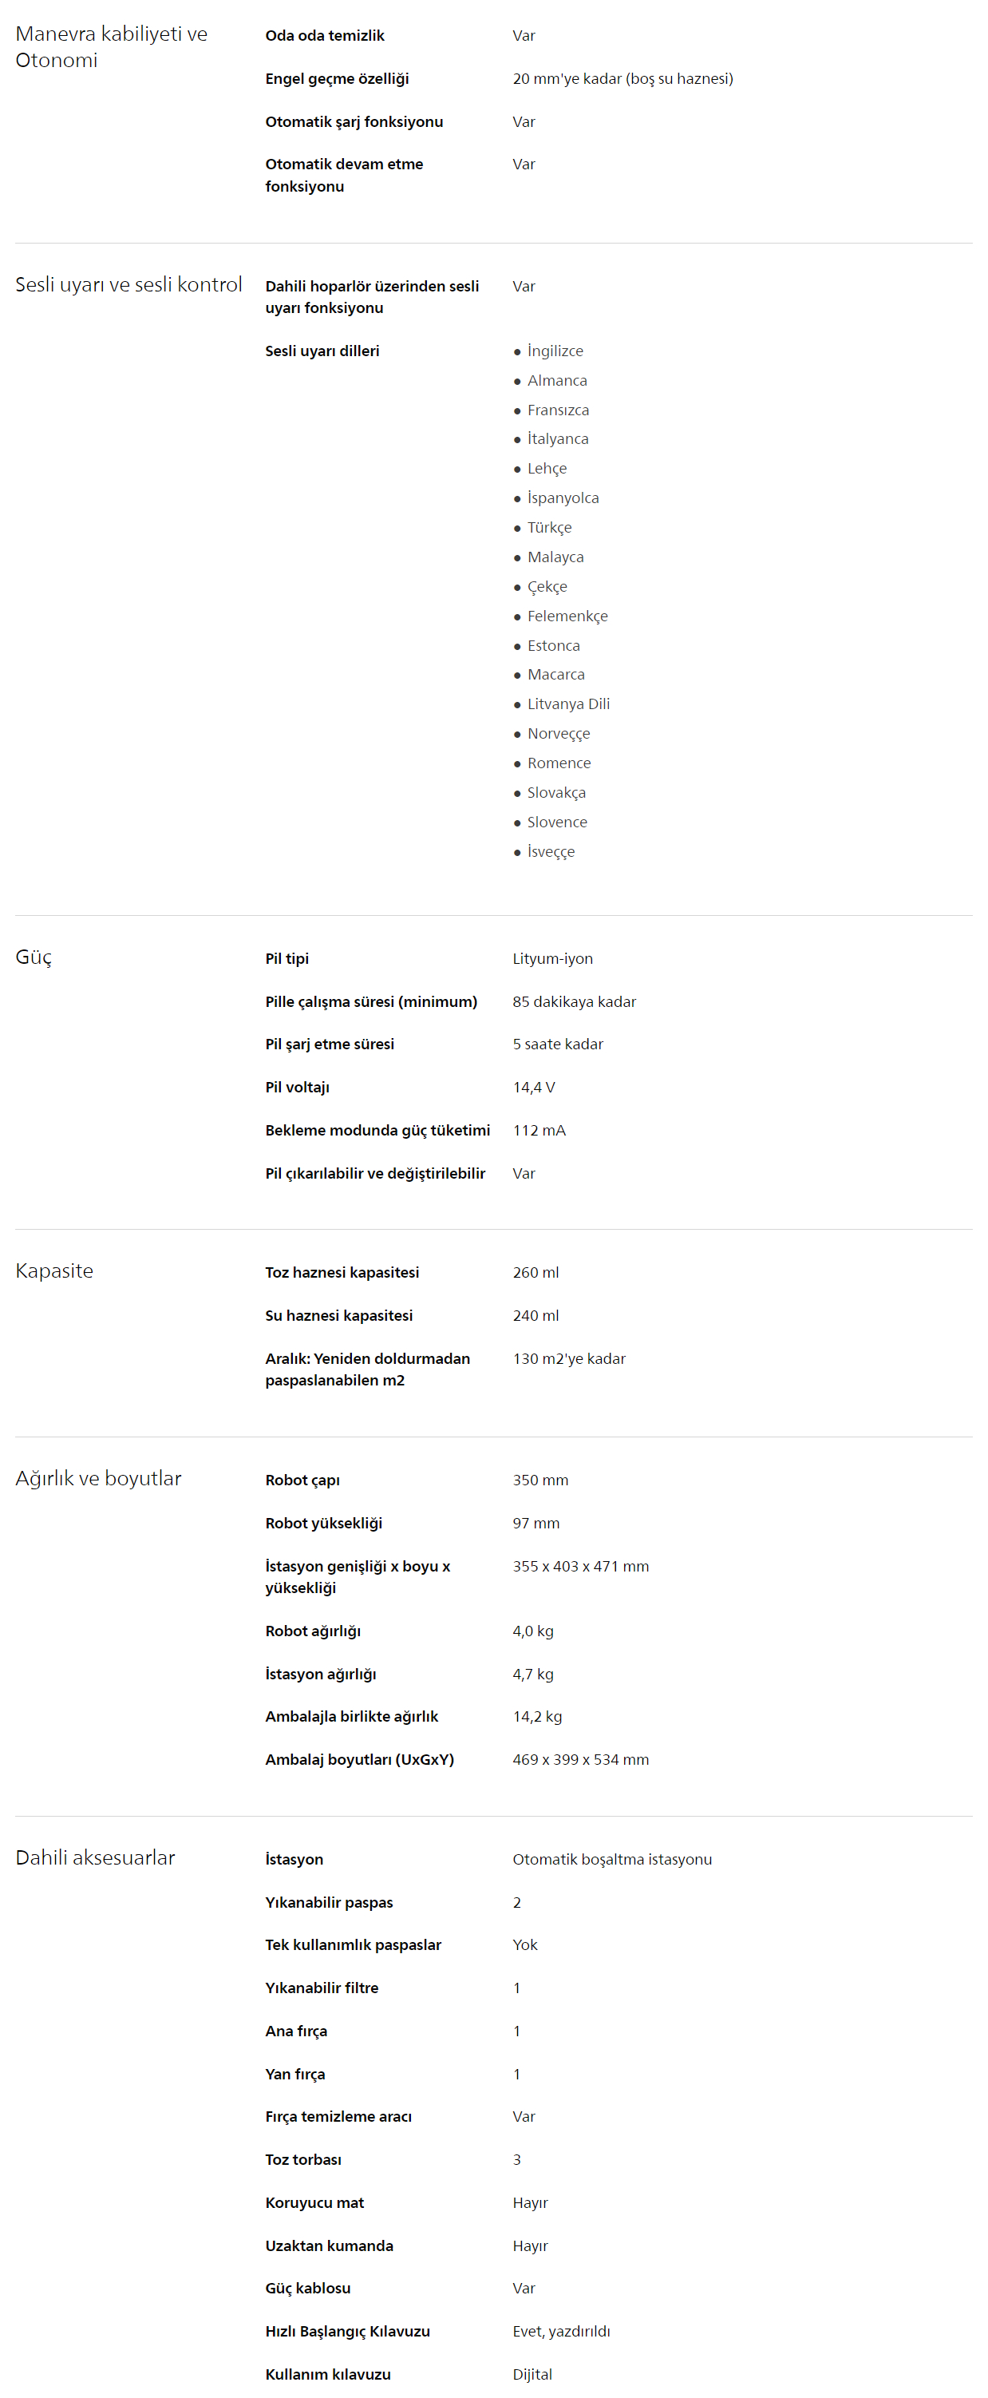Click the 'Manevra kabiliyeti ve Otonomi' section heading
The image size is (988, 2398).
coord(112,46)
